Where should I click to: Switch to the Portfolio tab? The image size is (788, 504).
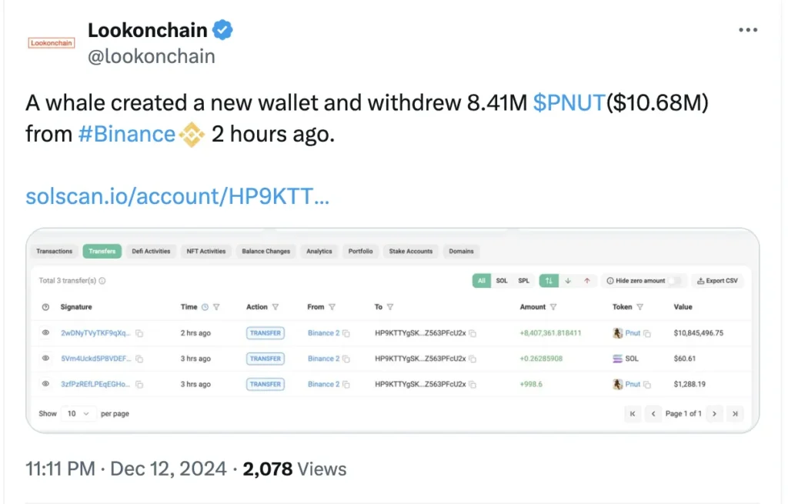(360, 251)
